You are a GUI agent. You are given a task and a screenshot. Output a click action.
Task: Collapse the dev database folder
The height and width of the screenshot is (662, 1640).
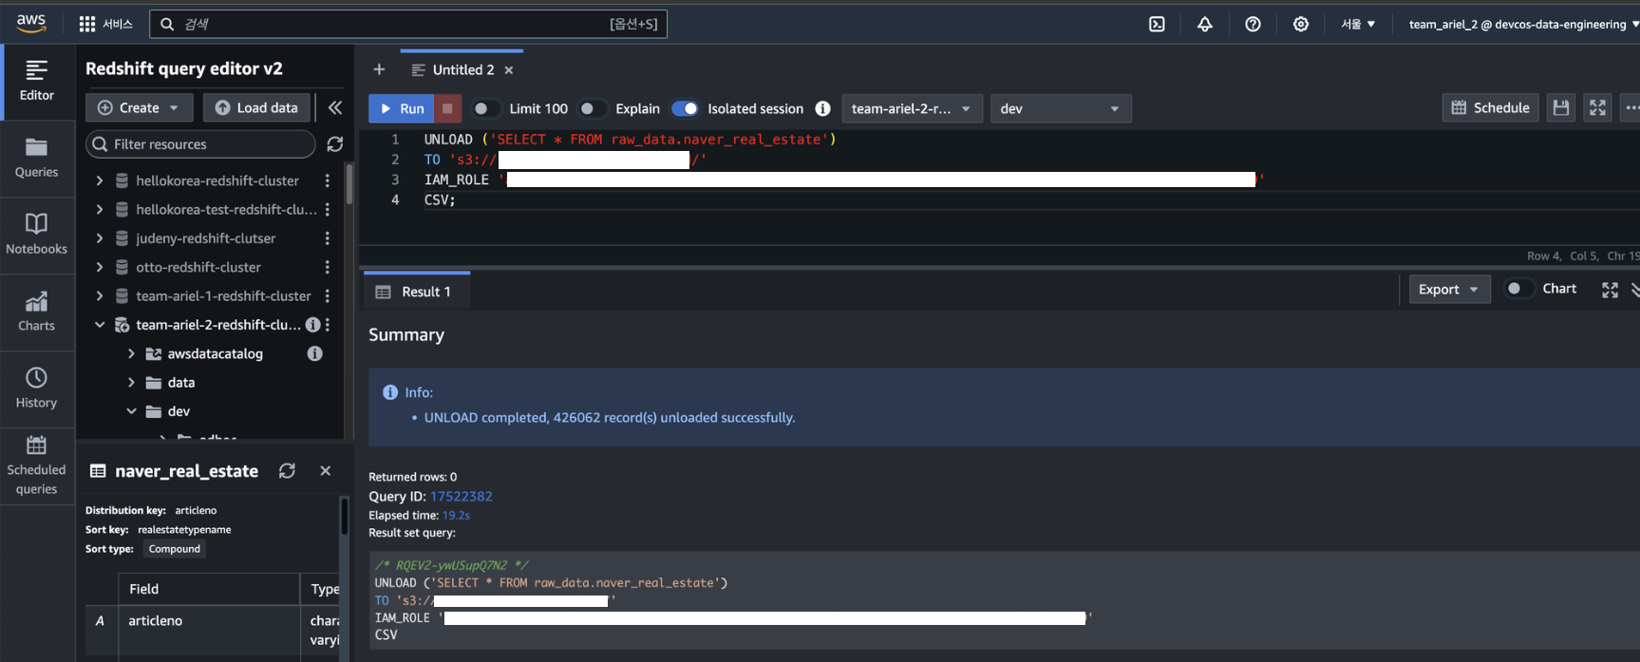(131, 411)
